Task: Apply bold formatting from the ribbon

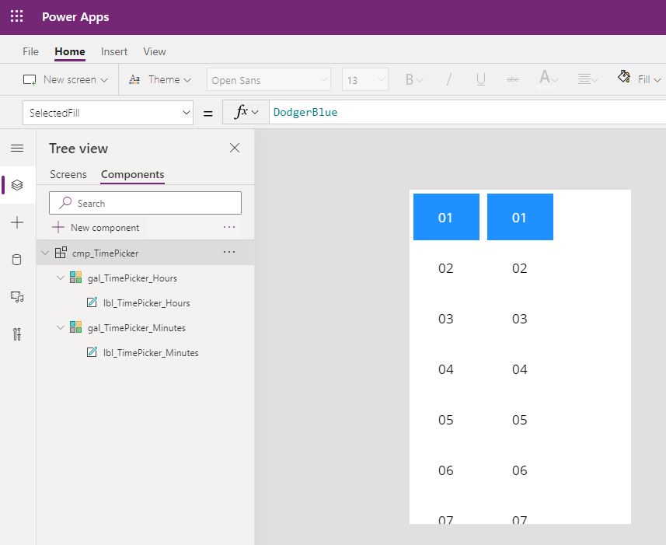Action: pos(410,79)
